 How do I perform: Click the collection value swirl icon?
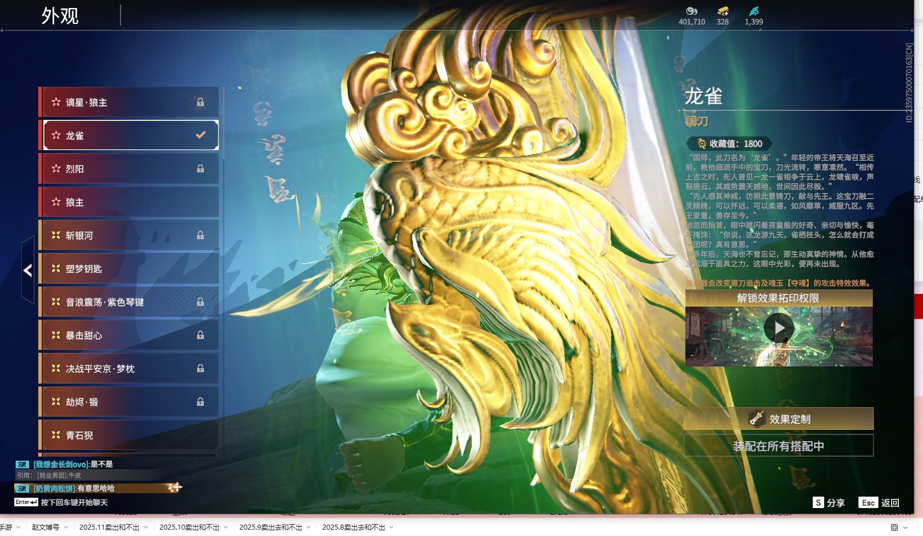click(x=702, y=144)
